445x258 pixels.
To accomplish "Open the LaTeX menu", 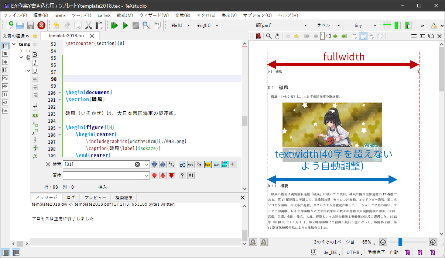I will coord(104,15).
